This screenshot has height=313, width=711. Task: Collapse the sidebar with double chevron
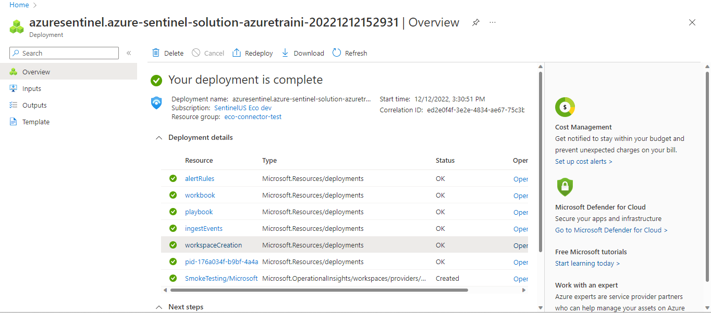[x=129, y=53]
